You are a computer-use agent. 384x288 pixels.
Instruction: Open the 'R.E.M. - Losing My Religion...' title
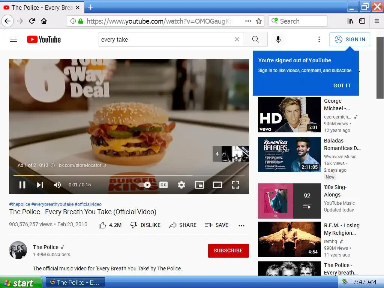(x=342, y=229)
